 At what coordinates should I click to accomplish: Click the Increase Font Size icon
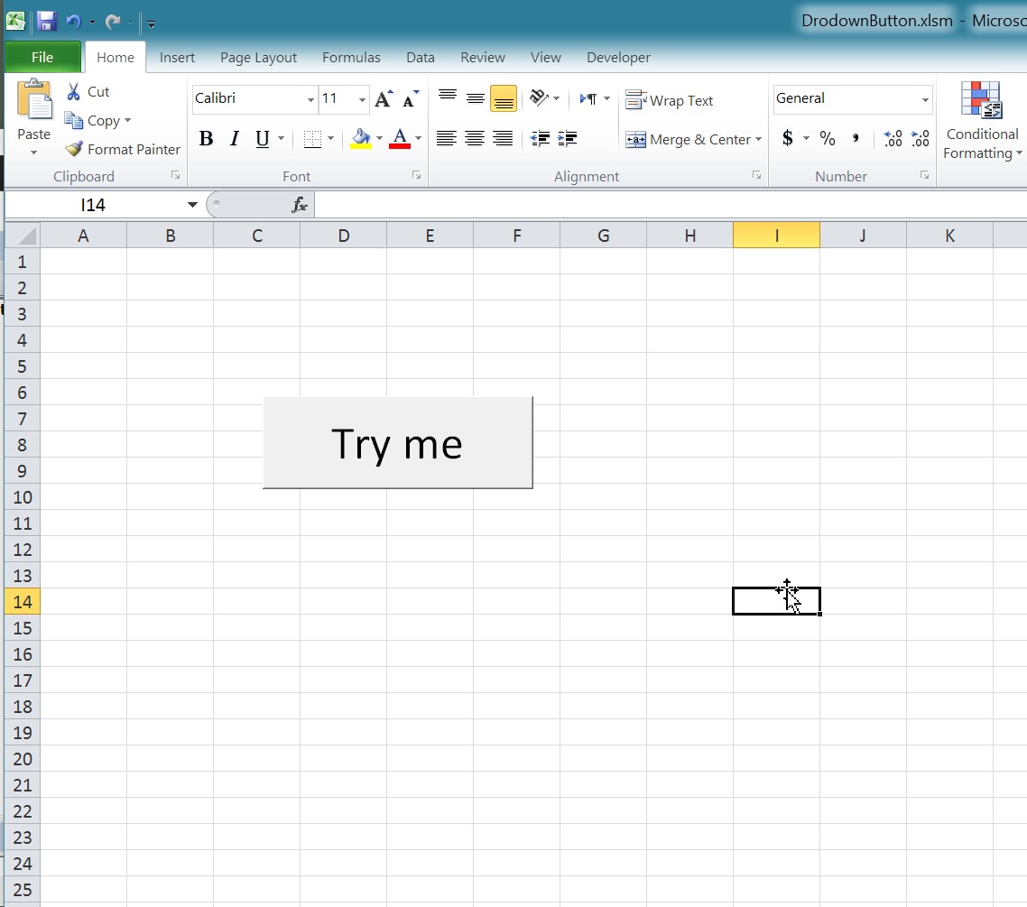pos(384,99)
